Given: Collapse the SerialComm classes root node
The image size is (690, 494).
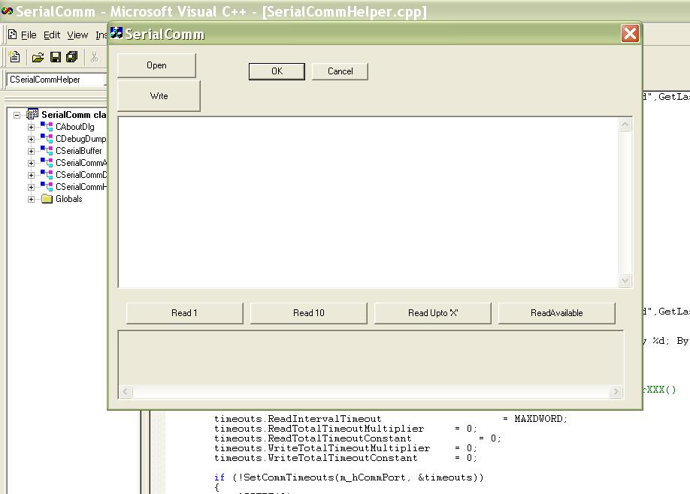Looking at the screenshot, I should tap(17, 115).
